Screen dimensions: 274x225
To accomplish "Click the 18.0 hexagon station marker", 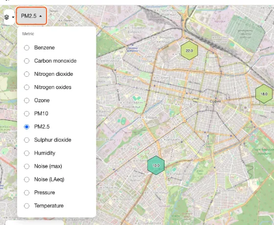I will [x=264, y=94].
